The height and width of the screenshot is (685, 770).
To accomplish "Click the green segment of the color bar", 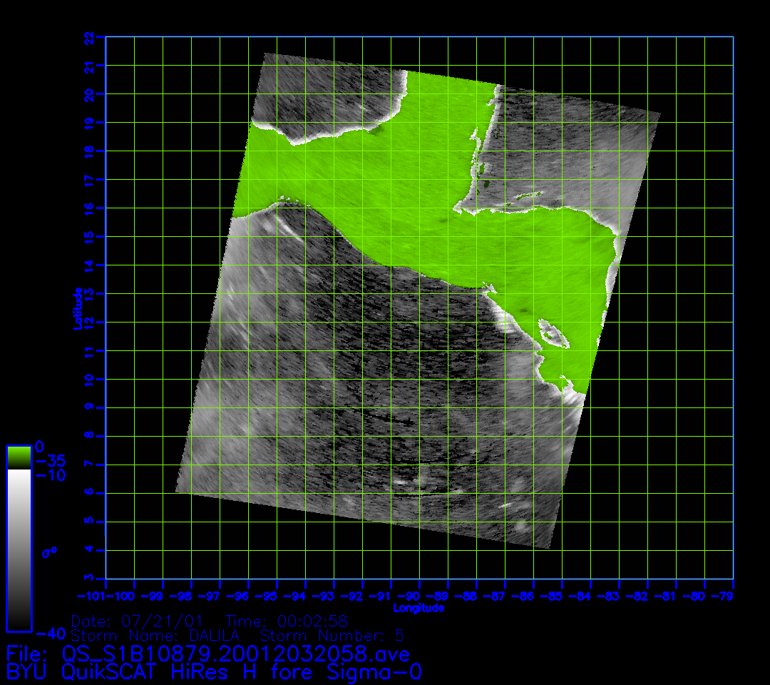I will tap(19, 457).
